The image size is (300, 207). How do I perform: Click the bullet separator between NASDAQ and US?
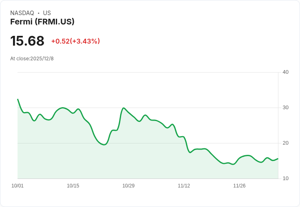click(x=39, y=13)
